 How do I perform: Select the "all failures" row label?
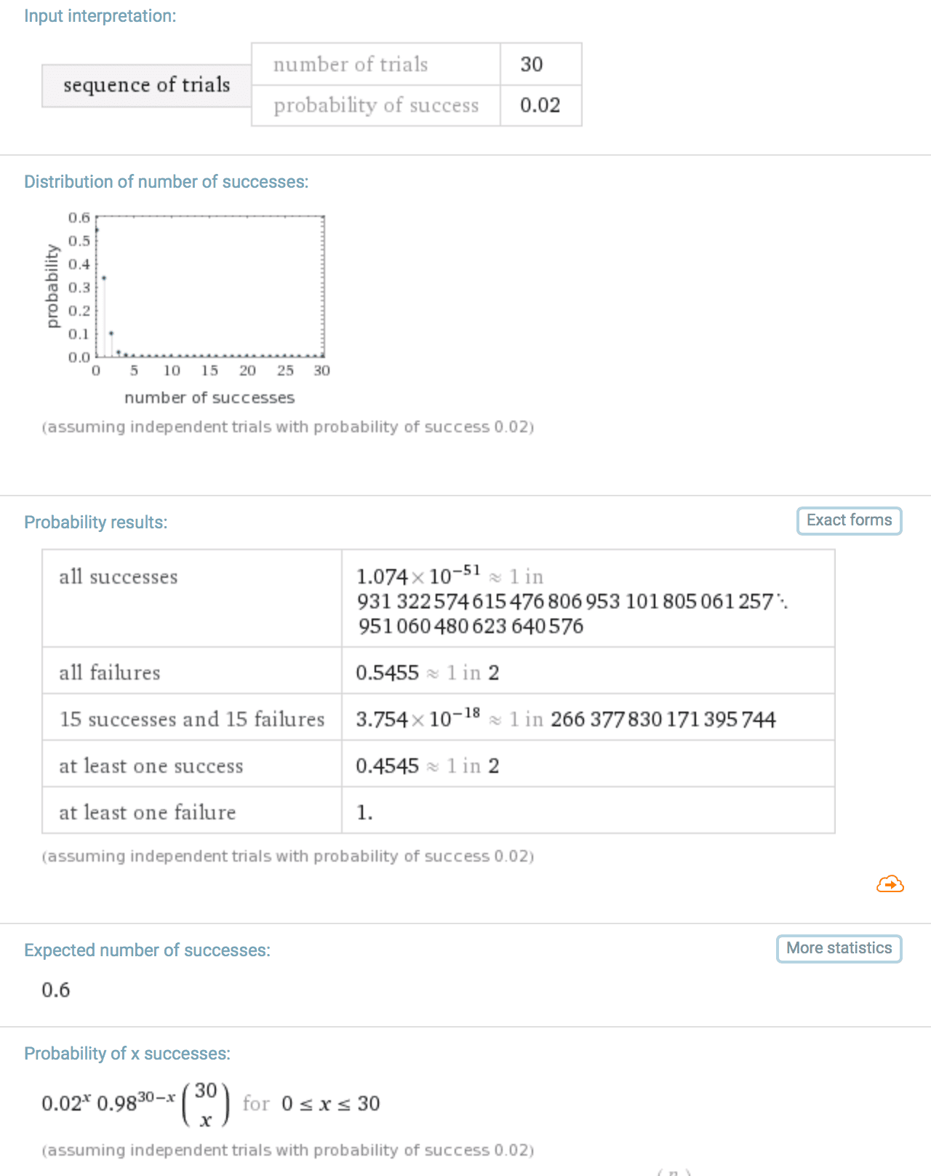click(110, 672)
